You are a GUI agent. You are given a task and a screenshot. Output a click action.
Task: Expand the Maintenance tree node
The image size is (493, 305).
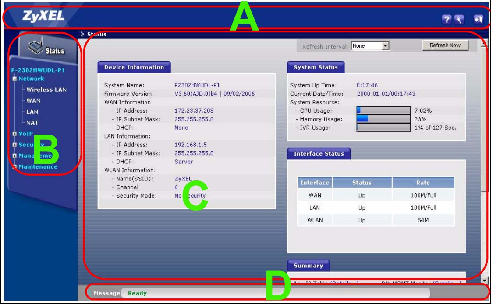(14, 167)
